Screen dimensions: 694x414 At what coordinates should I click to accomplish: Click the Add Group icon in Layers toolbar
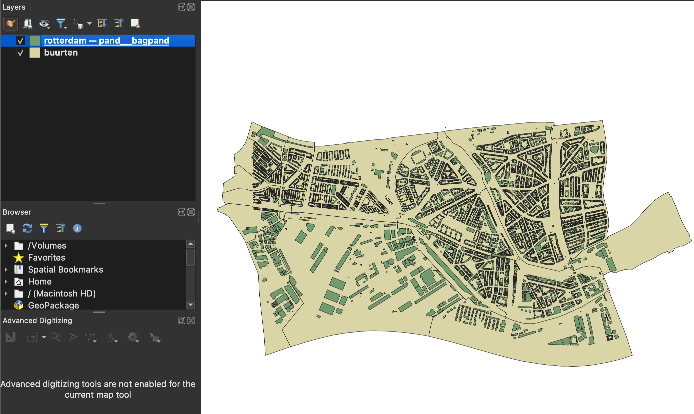pos(27,24)
